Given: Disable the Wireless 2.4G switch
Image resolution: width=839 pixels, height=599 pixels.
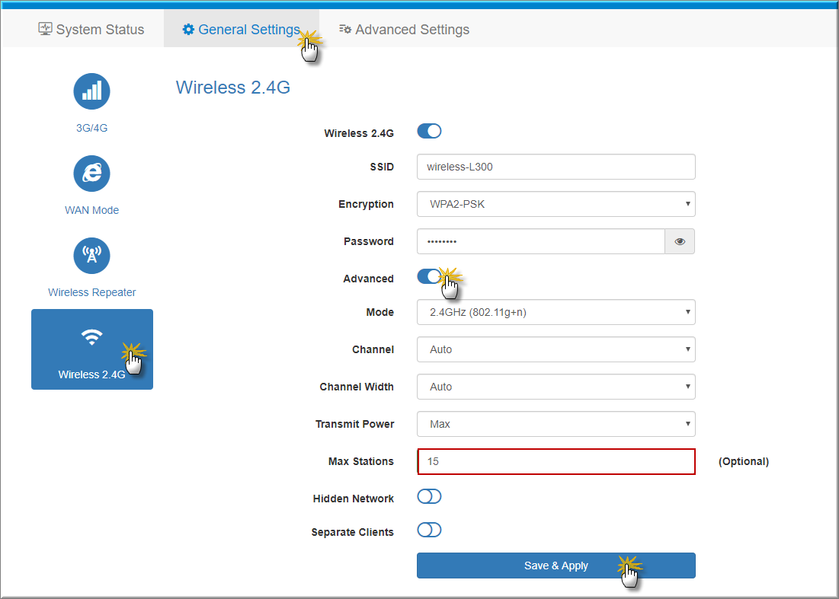Looking at the screenshot, I should coord(429,132).
